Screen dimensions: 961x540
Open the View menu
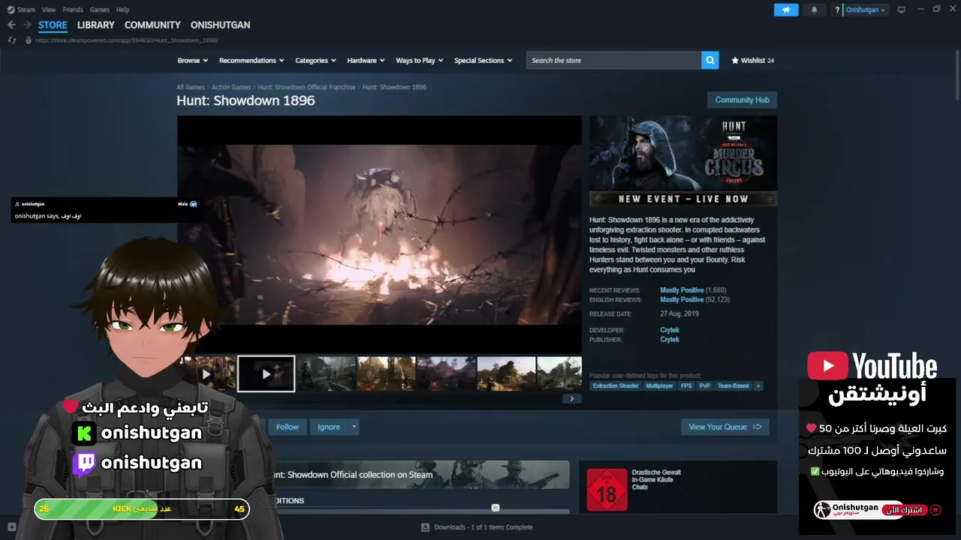(x=49, y=10)
